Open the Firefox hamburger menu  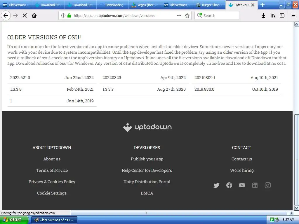click(x=293, y=16)
